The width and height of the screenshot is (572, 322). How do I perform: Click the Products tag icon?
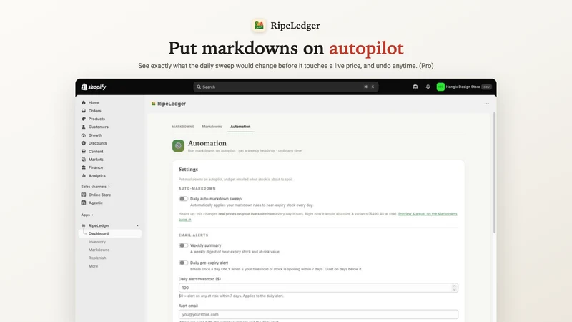point(84,119)
